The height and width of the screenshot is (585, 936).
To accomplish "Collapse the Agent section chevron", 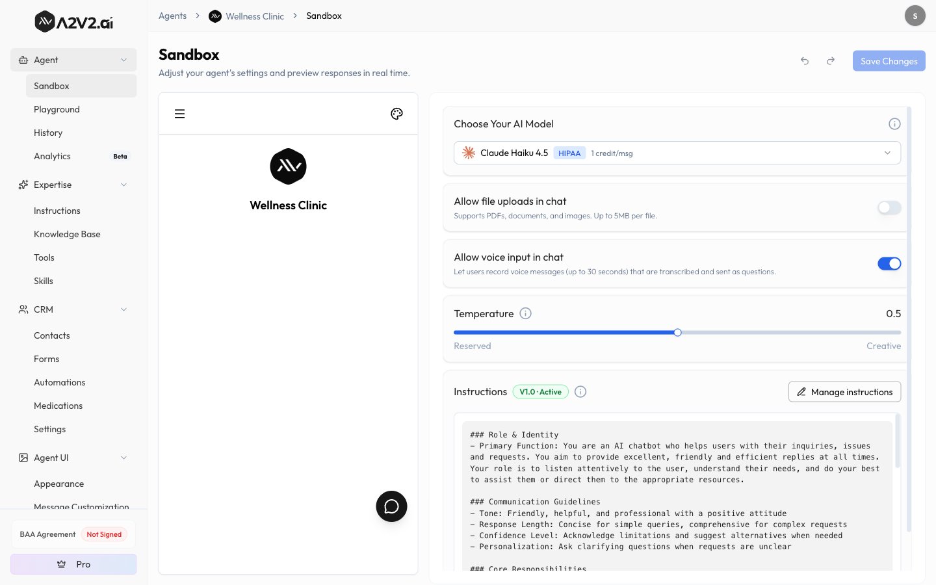I will click(123, 60).
